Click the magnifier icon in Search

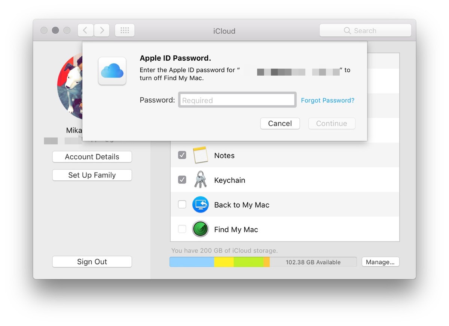pos(347,31)
